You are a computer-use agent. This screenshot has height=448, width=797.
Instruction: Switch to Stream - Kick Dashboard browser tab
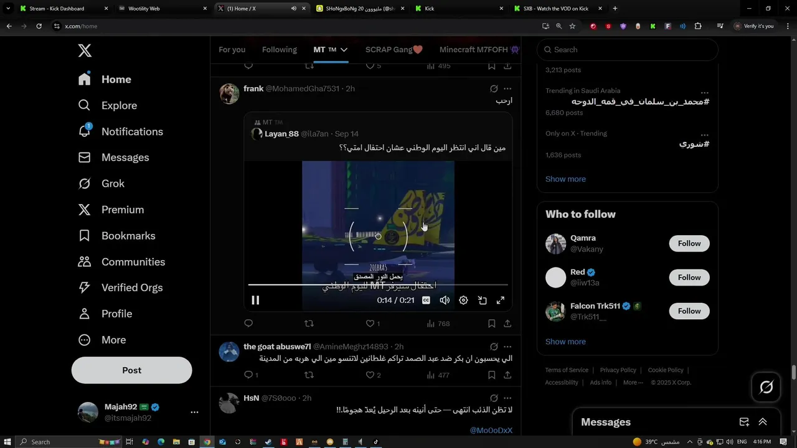tap(64, 9)
